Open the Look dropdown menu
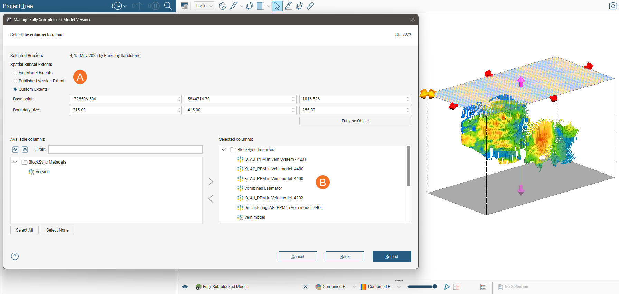619x294 pixels. 204,6
